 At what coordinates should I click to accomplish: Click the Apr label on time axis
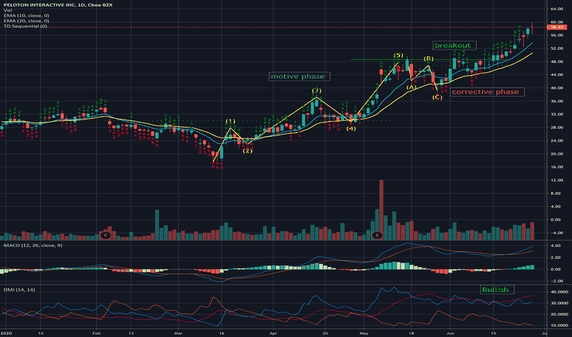[273, 333]
